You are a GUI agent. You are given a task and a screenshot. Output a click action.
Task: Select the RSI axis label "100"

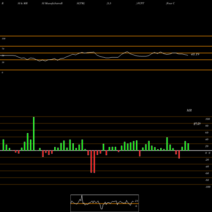(3, 39)
